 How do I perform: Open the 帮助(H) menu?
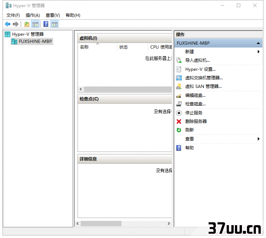click(73, 15)
